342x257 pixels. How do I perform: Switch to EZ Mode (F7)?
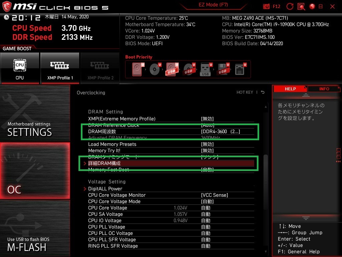coord(213,5)
